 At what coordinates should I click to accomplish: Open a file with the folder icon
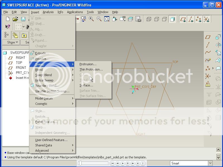coord(16,19)
